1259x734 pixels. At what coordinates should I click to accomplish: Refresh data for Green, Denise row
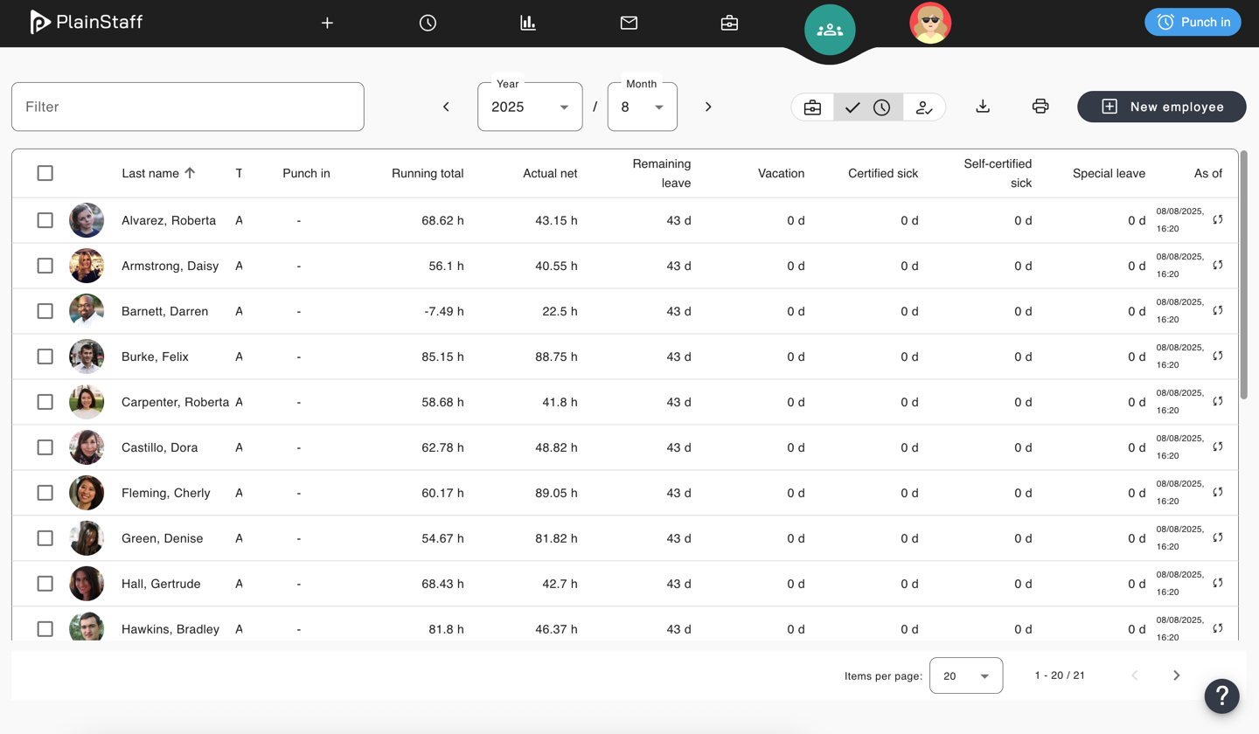1218,537
